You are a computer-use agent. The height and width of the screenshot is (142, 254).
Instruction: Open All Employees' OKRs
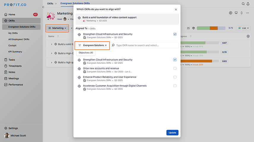tap(19, 39)
